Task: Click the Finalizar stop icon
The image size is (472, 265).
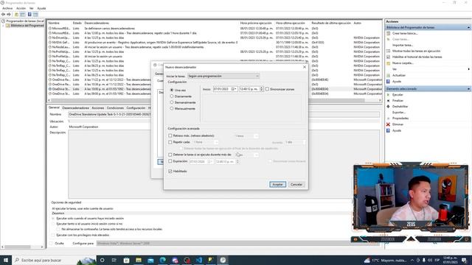Action: point(389,101)
